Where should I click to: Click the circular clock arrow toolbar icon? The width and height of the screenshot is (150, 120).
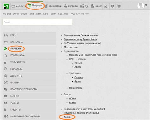[x=106, y=6]
